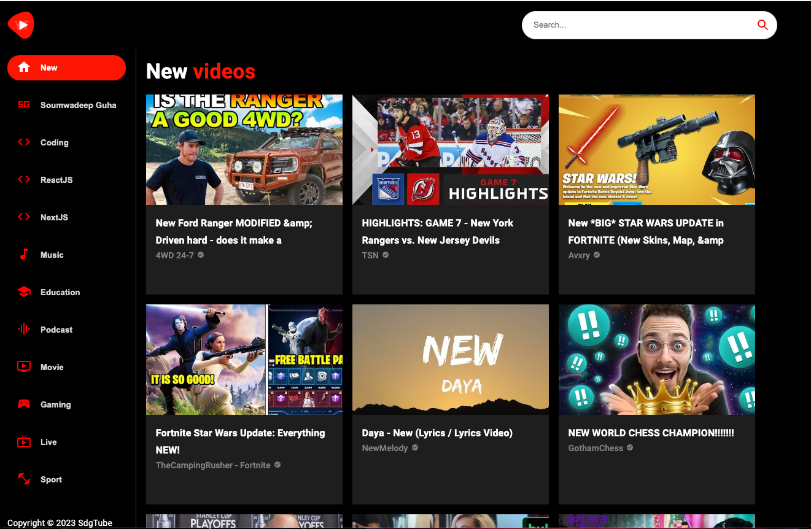Viewport: 811px width, 529px height.
Task: Visit TheCampingRusher - Fortnite channel
Action: point(213,465)
